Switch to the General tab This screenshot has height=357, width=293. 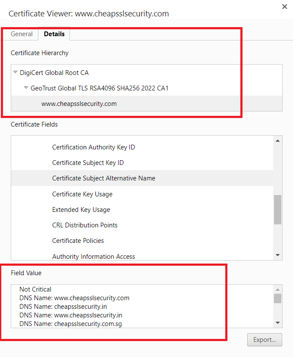point(22,34)
